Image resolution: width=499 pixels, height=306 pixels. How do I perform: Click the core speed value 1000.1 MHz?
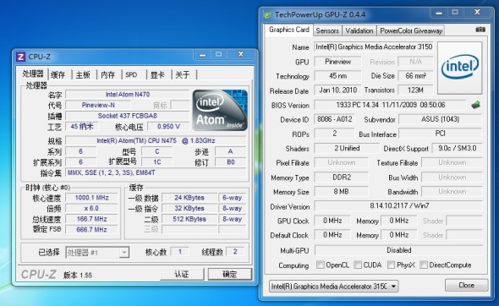91,198
